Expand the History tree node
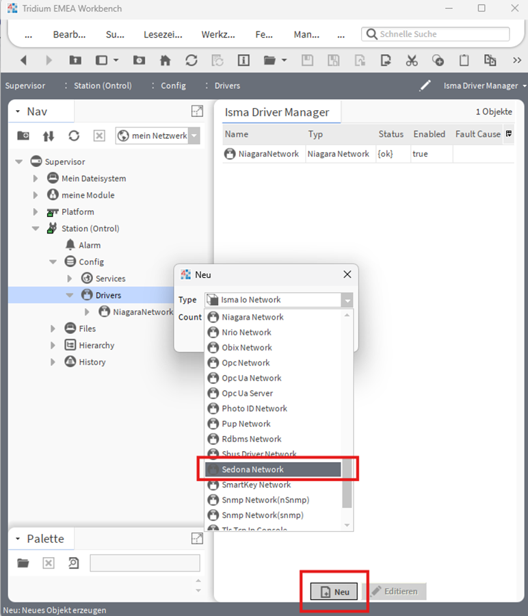 (x=53, y=362)
